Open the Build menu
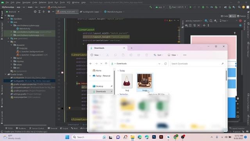250x141 pixels. 50,2
